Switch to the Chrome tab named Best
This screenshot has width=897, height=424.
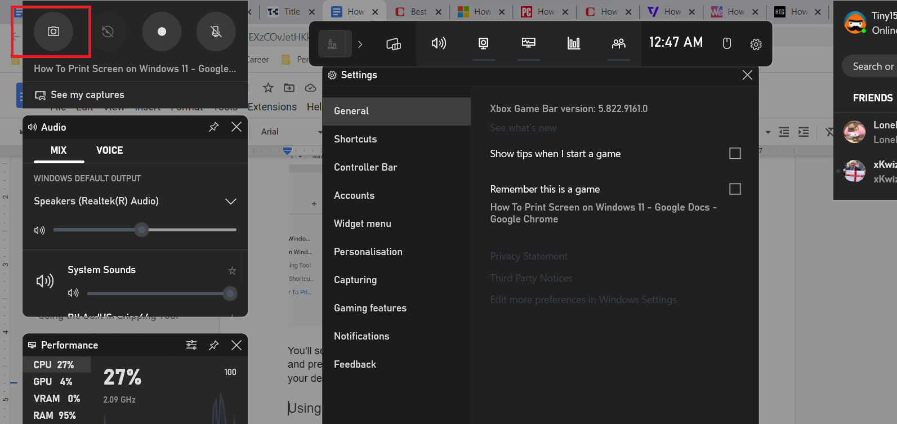pyautogui.click(x=418, y=11)
